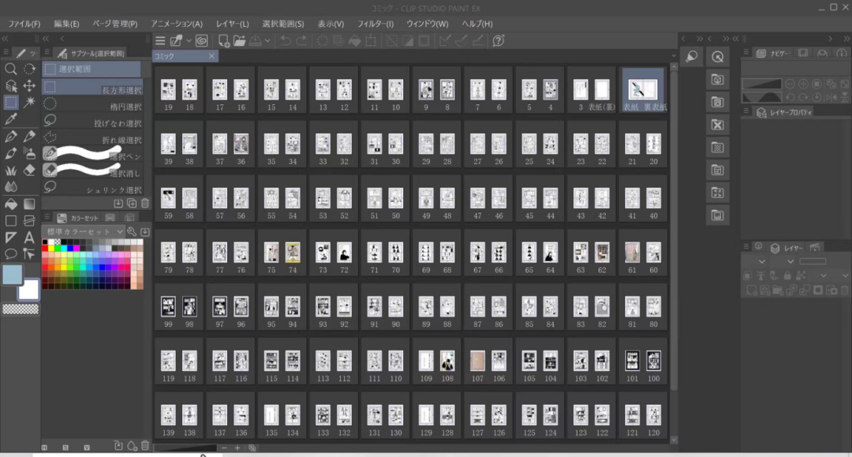This screenshot has width=852, height=457.
Task: Close the コミック tab
Action: [x=211, y=56]
